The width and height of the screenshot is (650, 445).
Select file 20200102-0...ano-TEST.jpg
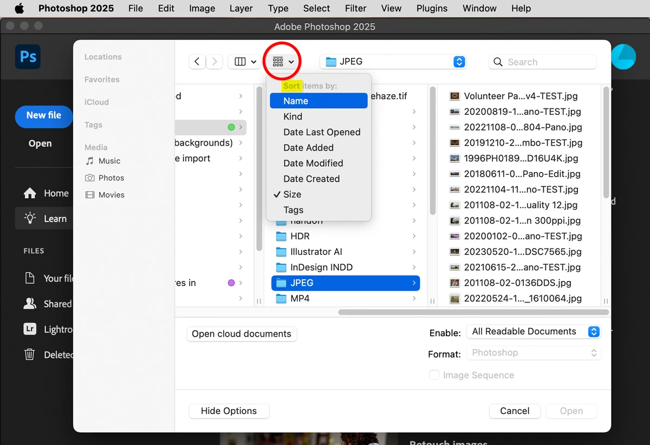pos(516,236)
